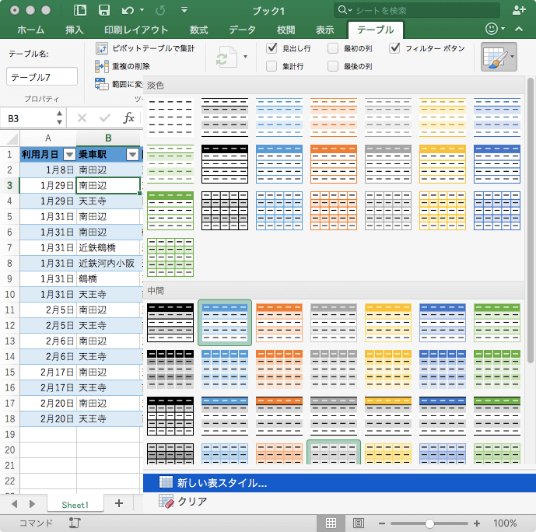The width and height of the screenshot is (536, 532).
Task: Click the convert to range icon
Action: coord(102,84)
